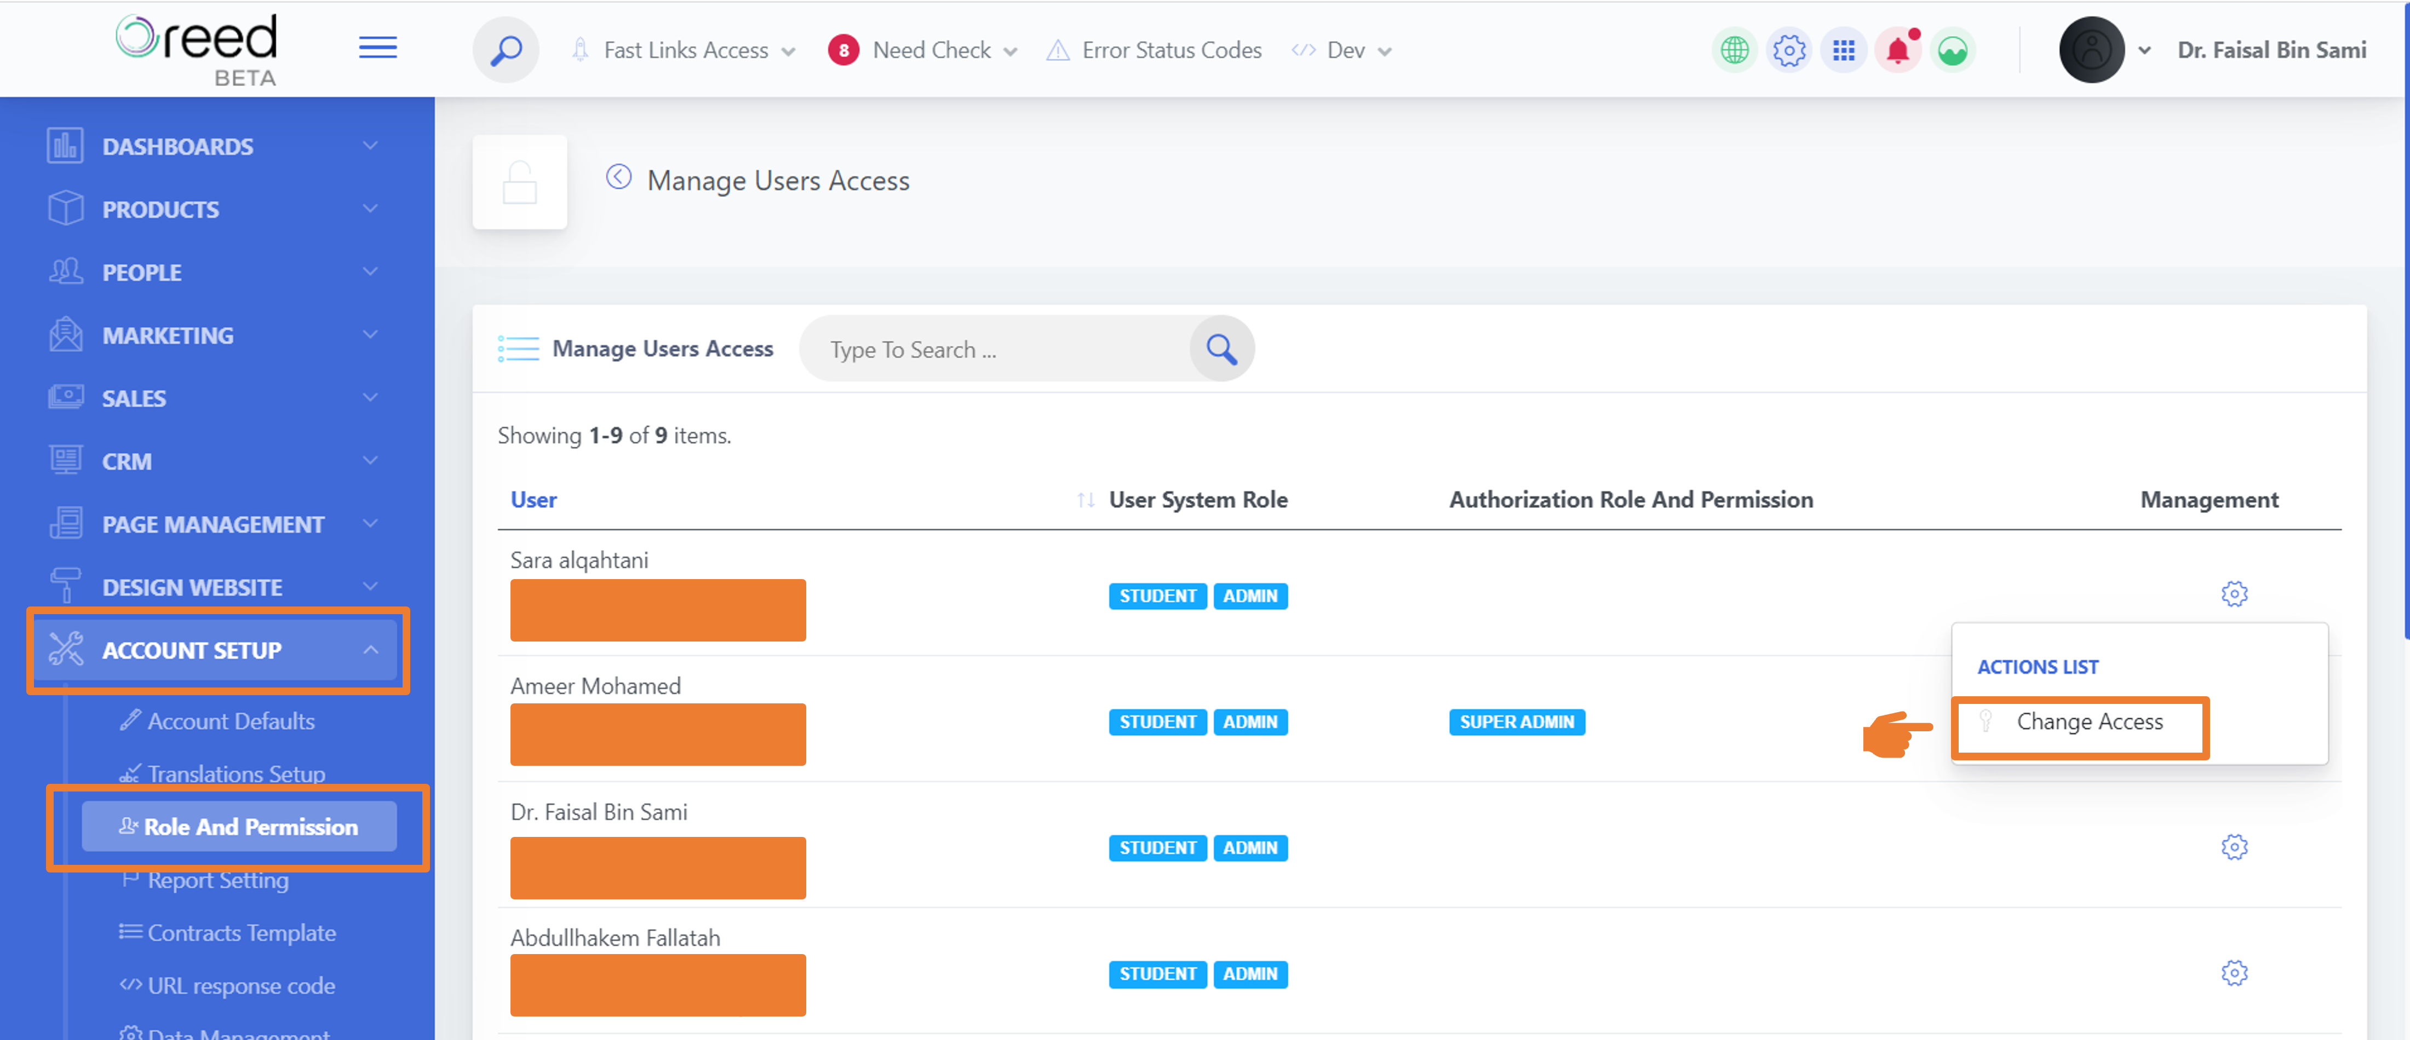
Task: Open Role And Permission submenu item
Action: pyautogui.click(x=239, y=826)
